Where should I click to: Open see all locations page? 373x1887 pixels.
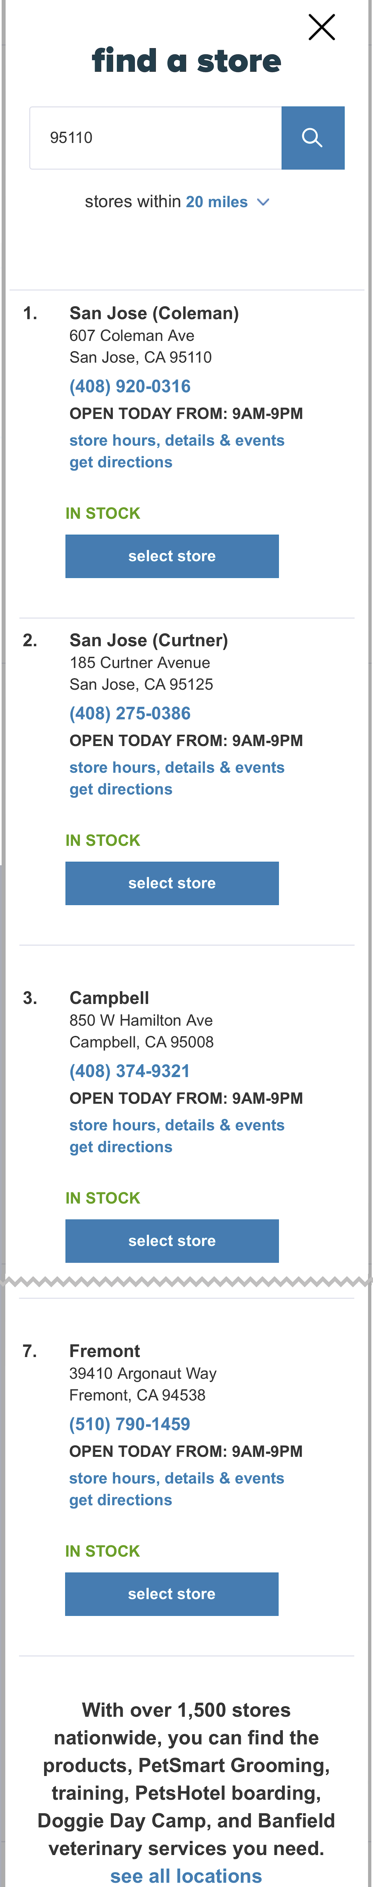tap(186, 1875)
